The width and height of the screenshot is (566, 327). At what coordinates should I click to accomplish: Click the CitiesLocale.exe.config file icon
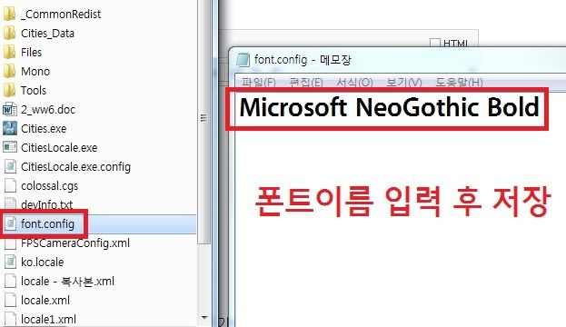pos(10,166)
